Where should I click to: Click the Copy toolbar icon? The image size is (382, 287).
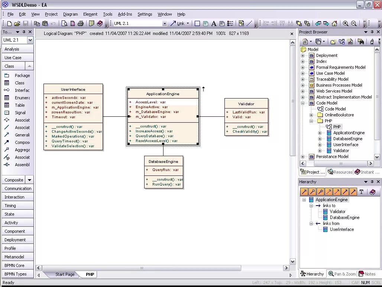click(37, 23)
